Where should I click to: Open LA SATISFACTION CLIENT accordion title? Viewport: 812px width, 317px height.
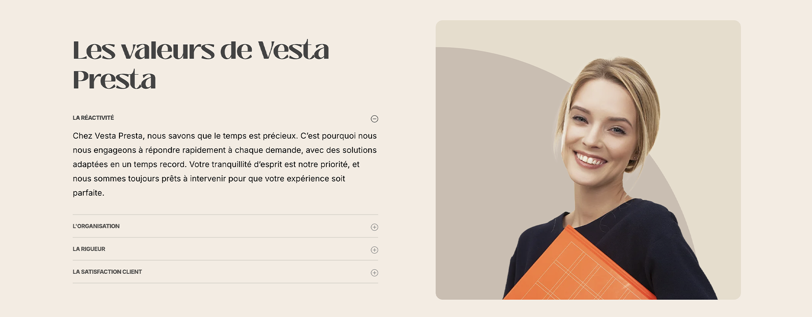pyautogui.click(x=107, y=272)
